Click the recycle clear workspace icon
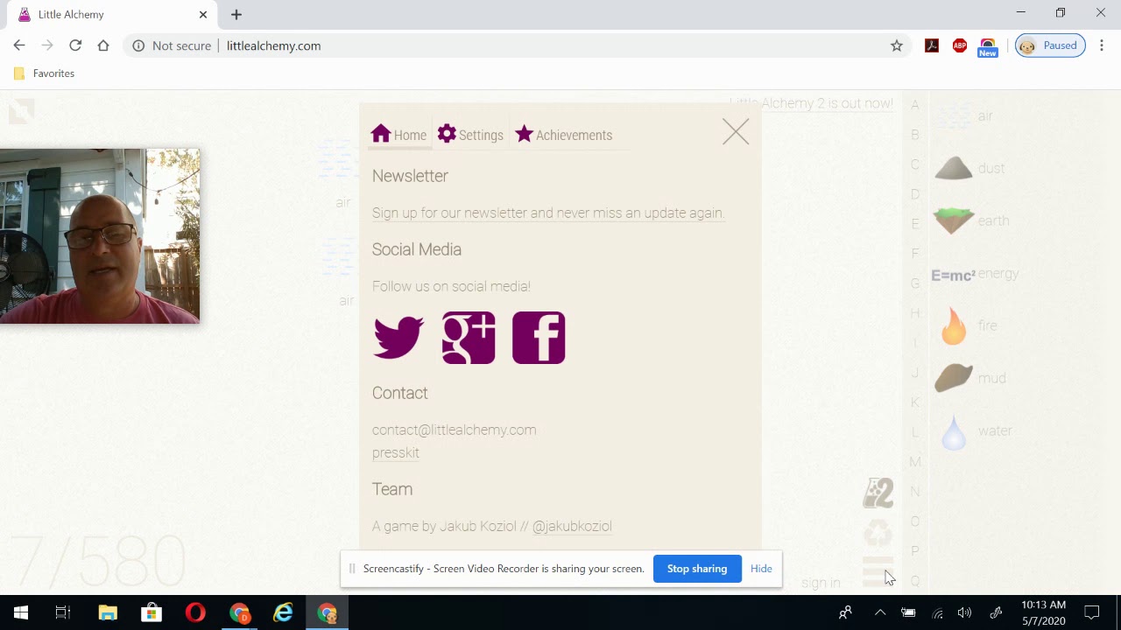This screenshot has height=630, width=1121. (x=878, y=532)
